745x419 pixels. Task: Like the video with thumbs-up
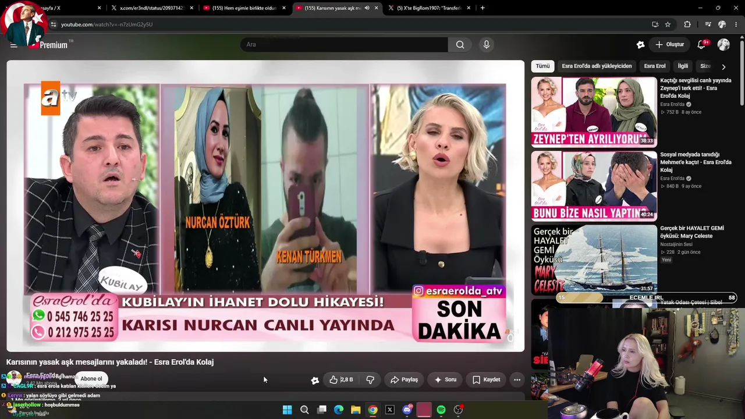coord(341,379)
